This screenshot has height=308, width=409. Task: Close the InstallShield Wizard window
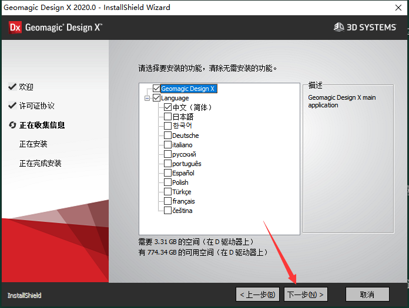[x=398, y=8]
